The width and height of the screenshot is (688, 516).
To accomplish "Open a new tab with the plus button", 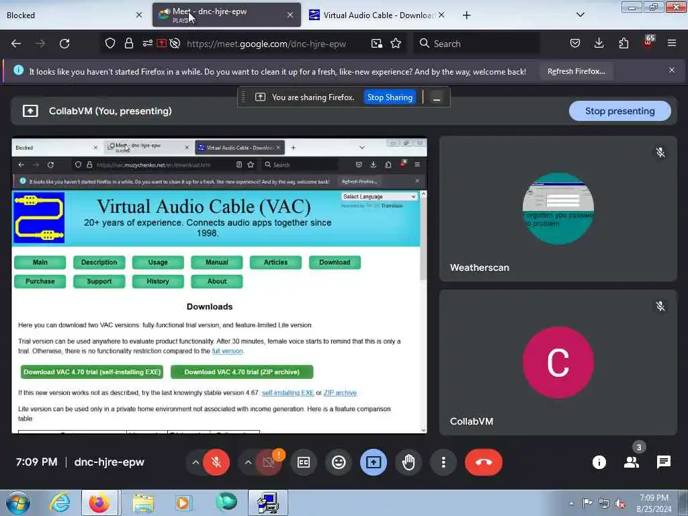I will pyautogui.click(x=466, y=15).
